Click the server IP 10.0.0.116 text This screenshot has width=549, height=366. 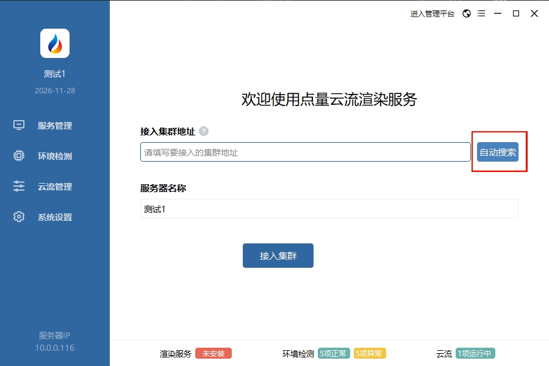pos(55,348)
